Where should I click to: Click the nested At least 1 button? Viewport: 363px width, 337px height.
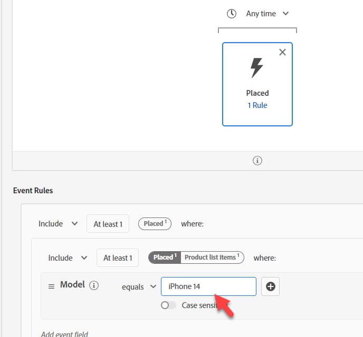pyautogui.click(x=118, y=258)
